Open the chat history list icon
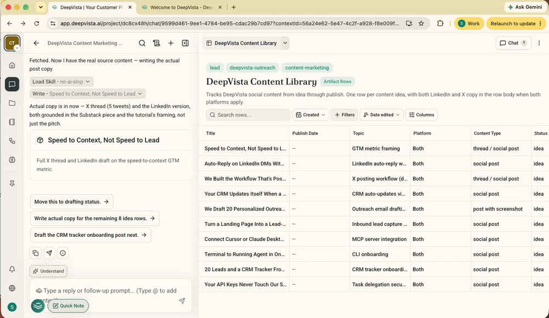Viewport: 549px width, 318px height. pos(156,43)
